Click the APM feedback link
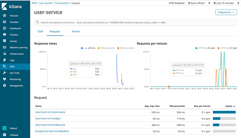Viewport: 241px width, 138px height. click(x=177, y=3)
